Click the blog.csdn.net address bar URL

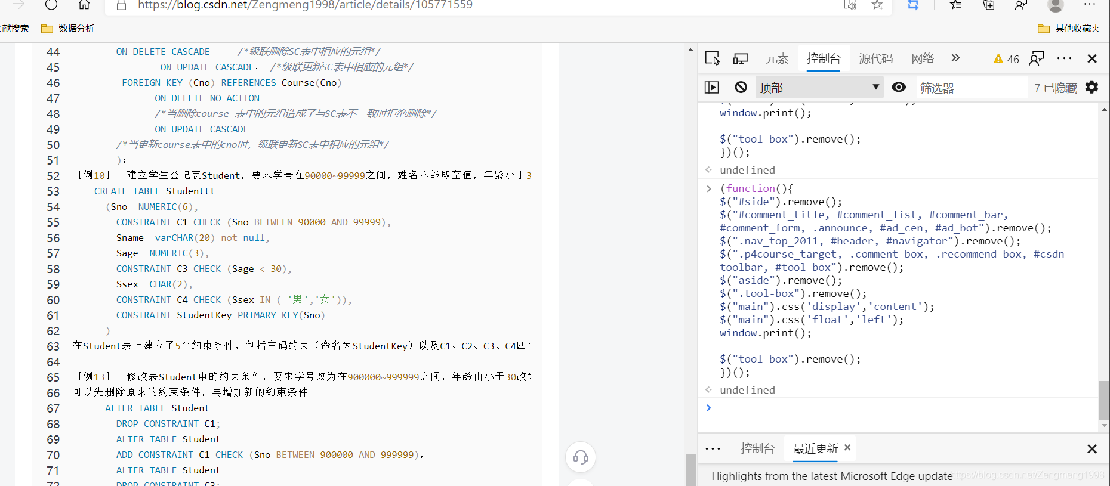pos(305,5)
